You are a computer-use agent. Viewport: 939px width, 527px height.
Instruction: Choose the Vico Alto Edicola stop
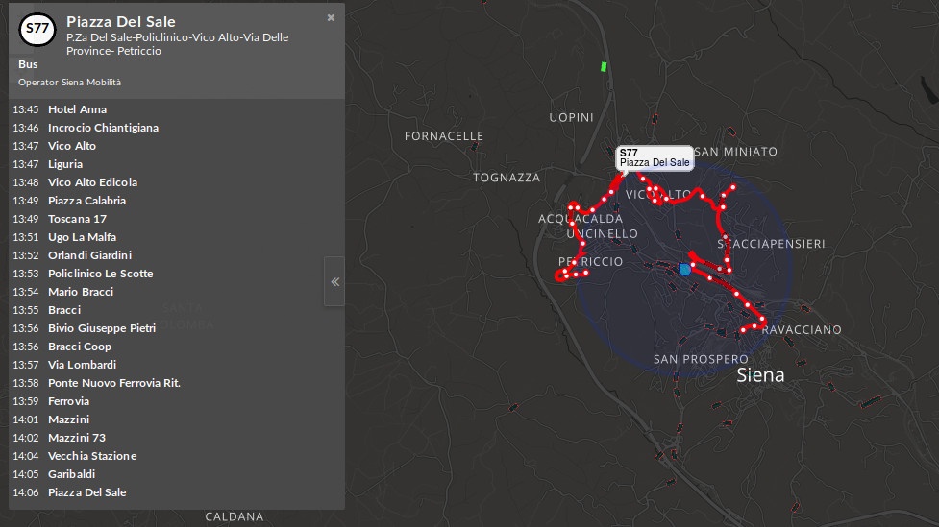pyautogui.click(x=92, y=182)
